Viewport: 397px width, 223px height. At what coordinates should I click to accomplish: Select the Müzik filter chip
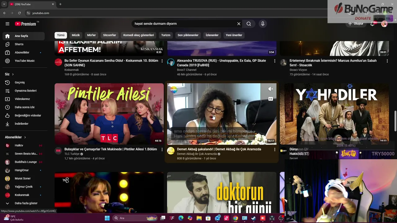[x=76, y=35]
